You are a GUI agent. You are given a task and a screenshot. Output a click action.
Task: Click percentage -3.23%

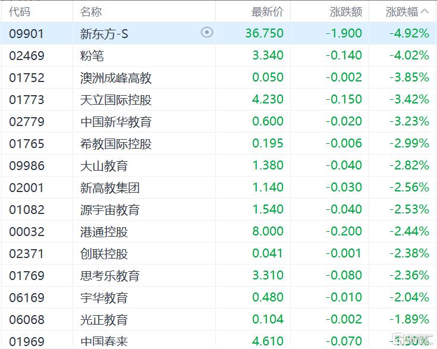(x=409, y=121)
